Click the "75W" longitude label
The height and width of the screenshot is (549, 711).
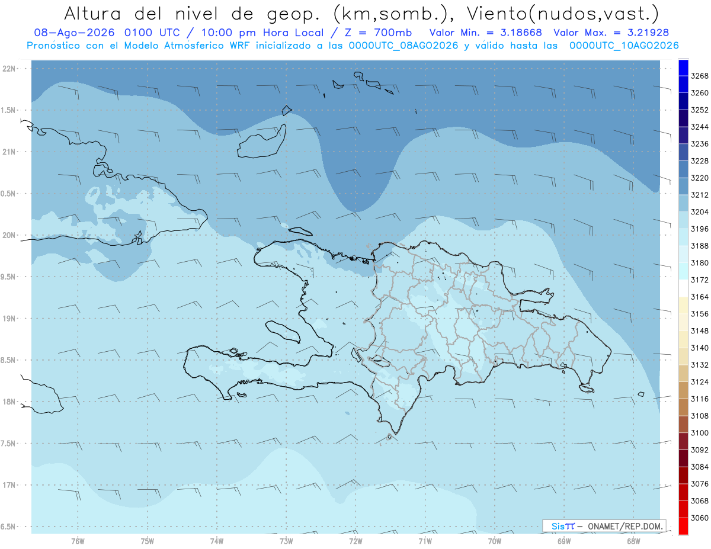147,541
